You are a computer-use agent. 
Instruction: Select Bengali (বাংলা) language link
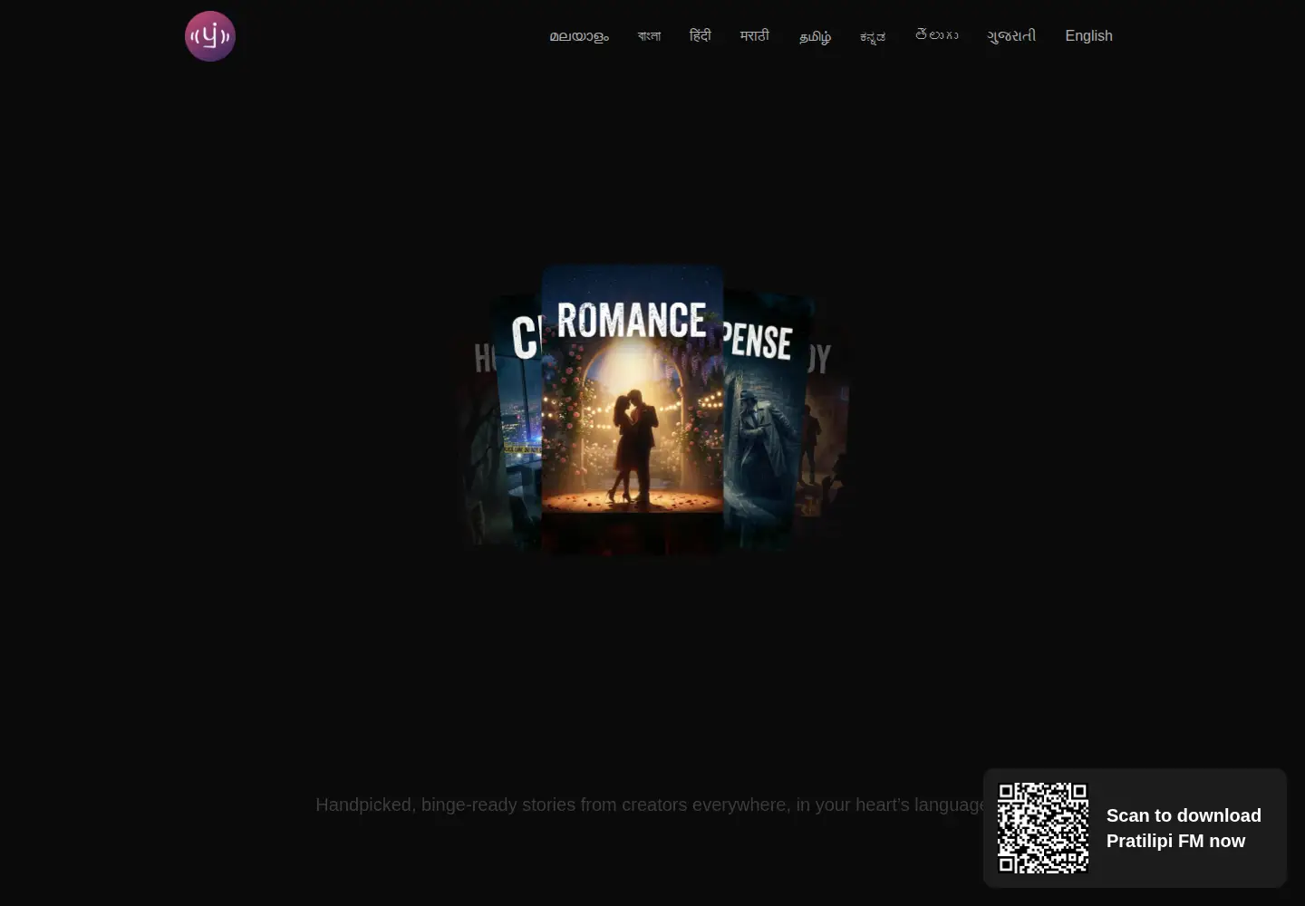(649, 36)
